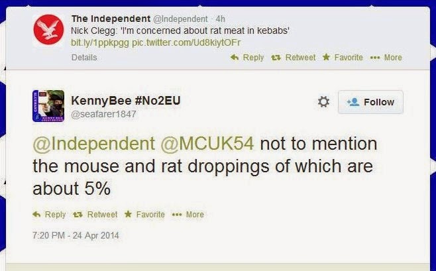This screenshot has height=271, width=436.
Task: Show Details of The Independent tweet
Action: 84,58
